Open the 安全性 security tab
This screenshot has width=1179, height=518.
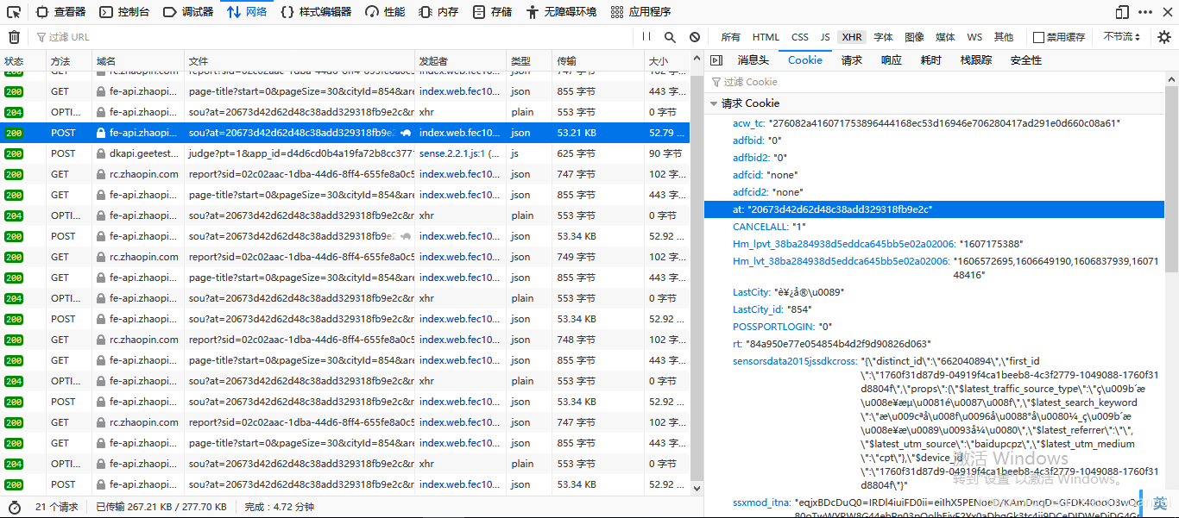pos(1026,60)
